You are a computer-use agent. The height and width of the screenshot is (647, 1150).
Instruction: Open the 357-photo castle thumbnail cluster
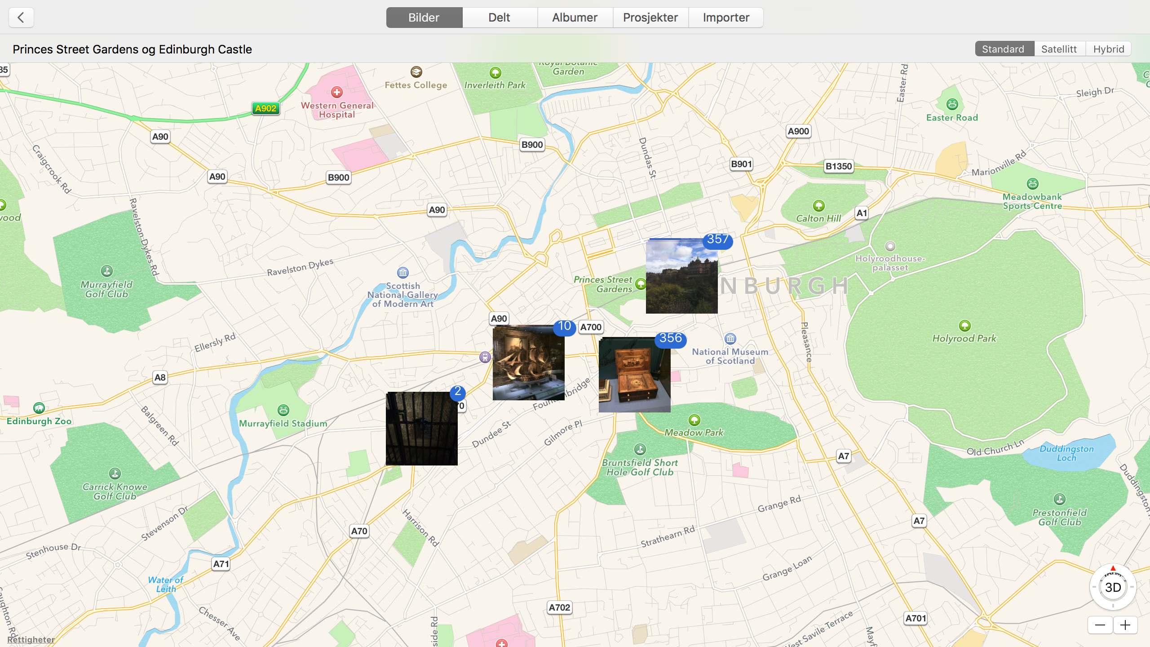tap(681, 276)
